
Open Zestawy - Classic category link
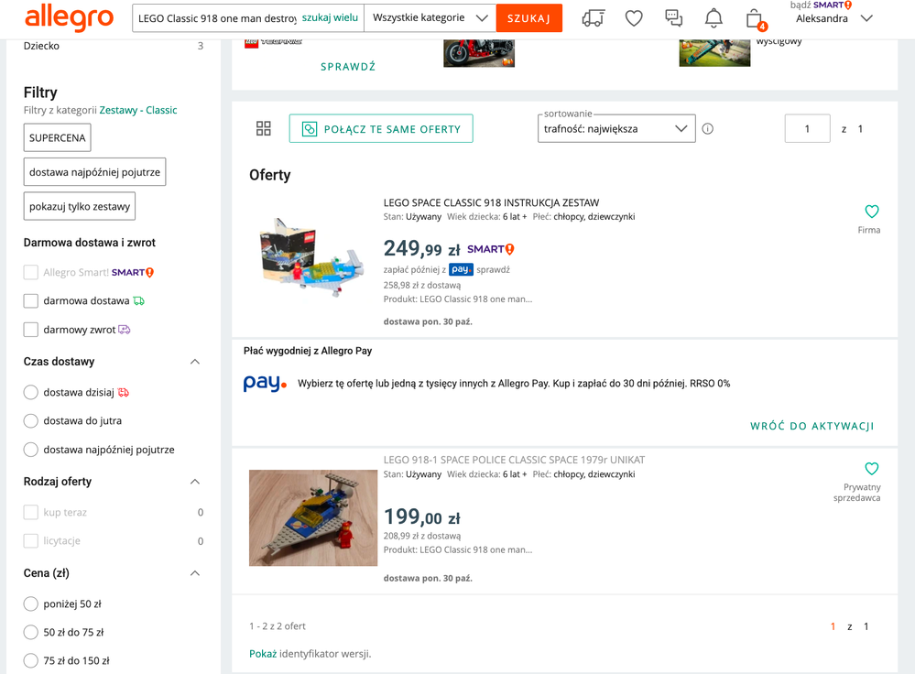click(x=138, y=110)
